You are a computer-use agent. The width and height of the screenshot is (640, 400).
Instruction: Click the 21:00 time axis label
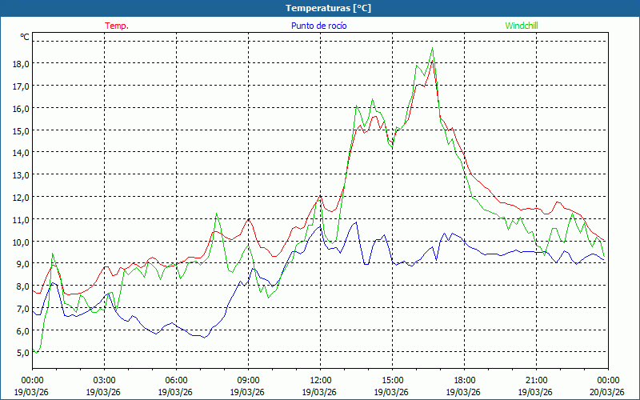coord(536,380)
